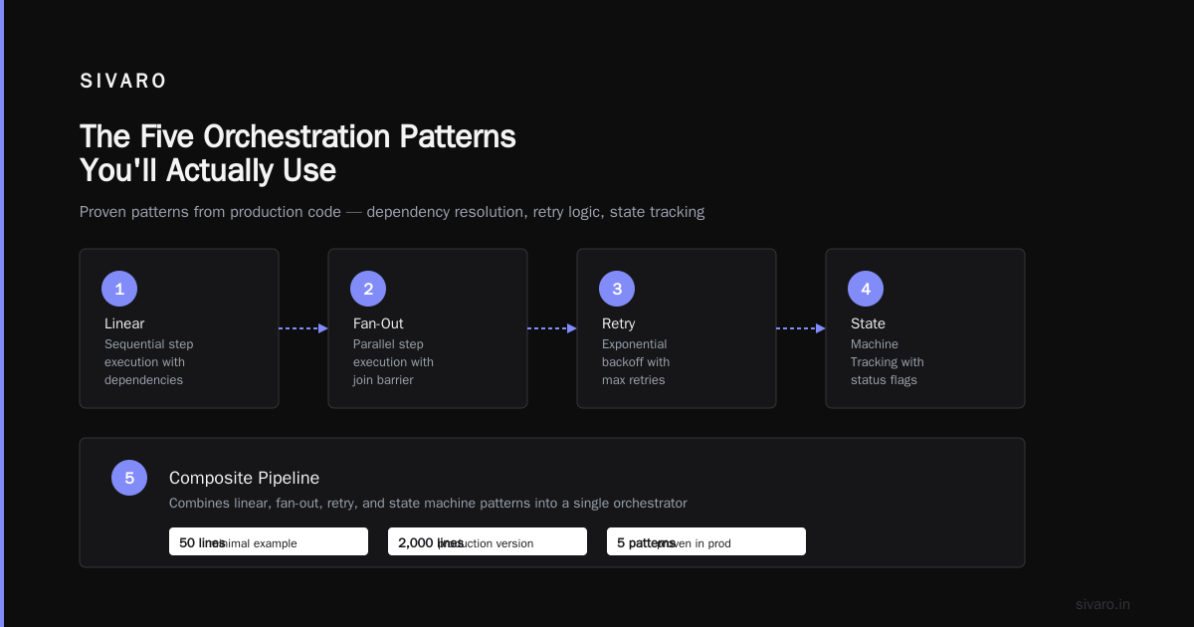The image size is (1194, 627).
Task: Click the '5 patterns' stat pill
Action: (706, 541)
